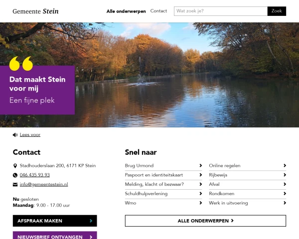
Task: Click the chevron next to Schuldhulpverlening
Action: [x=201, y=194]
